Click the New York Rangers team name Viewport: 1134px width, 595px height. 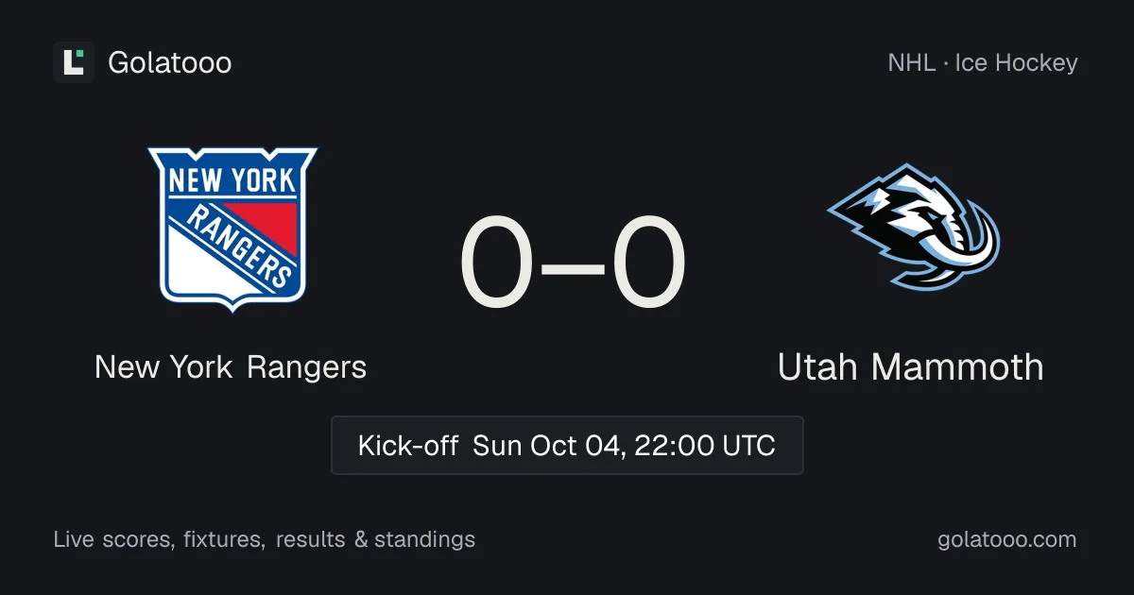[231, 366]
